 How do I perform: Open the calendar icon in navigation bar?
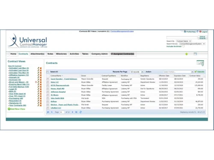195,54
